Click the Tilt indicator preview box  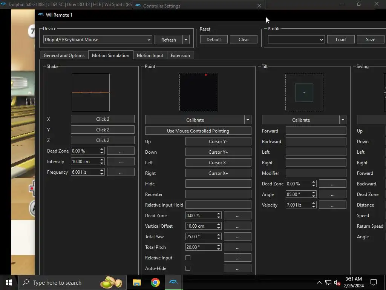[304, 93]
